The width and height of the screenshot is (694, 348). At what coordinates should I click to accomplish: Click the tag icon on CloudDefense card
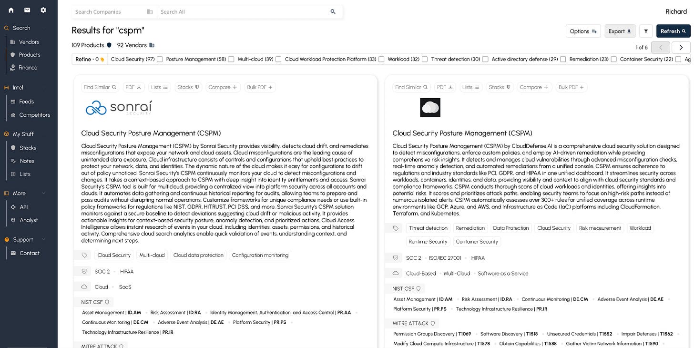click(x=396, y=228)
